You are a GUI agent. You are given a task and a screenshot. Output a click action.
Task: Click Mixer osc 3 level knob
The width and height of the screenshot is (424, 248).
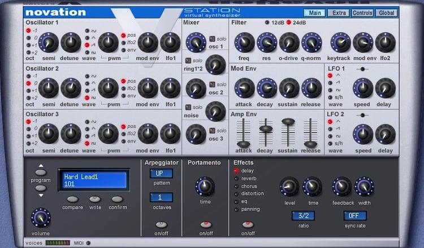tap(196, 134)
